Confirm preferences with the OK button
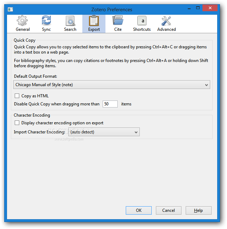 click(139, 210)
